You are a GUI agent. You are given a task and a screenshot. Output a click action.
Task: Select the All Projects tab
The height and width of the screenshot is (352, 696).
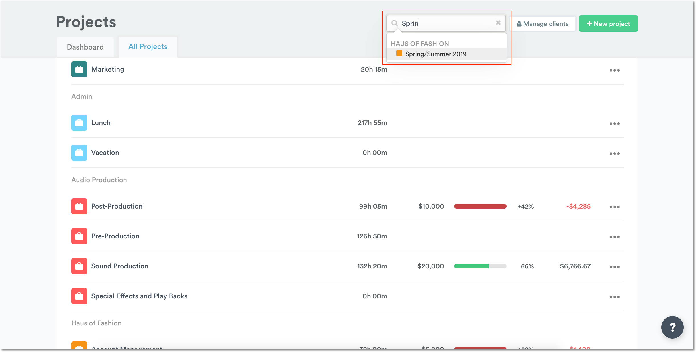(148, 47)
